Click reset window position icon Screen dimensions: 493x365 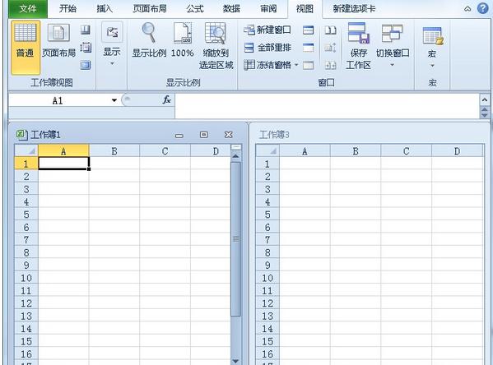[330, 65]
